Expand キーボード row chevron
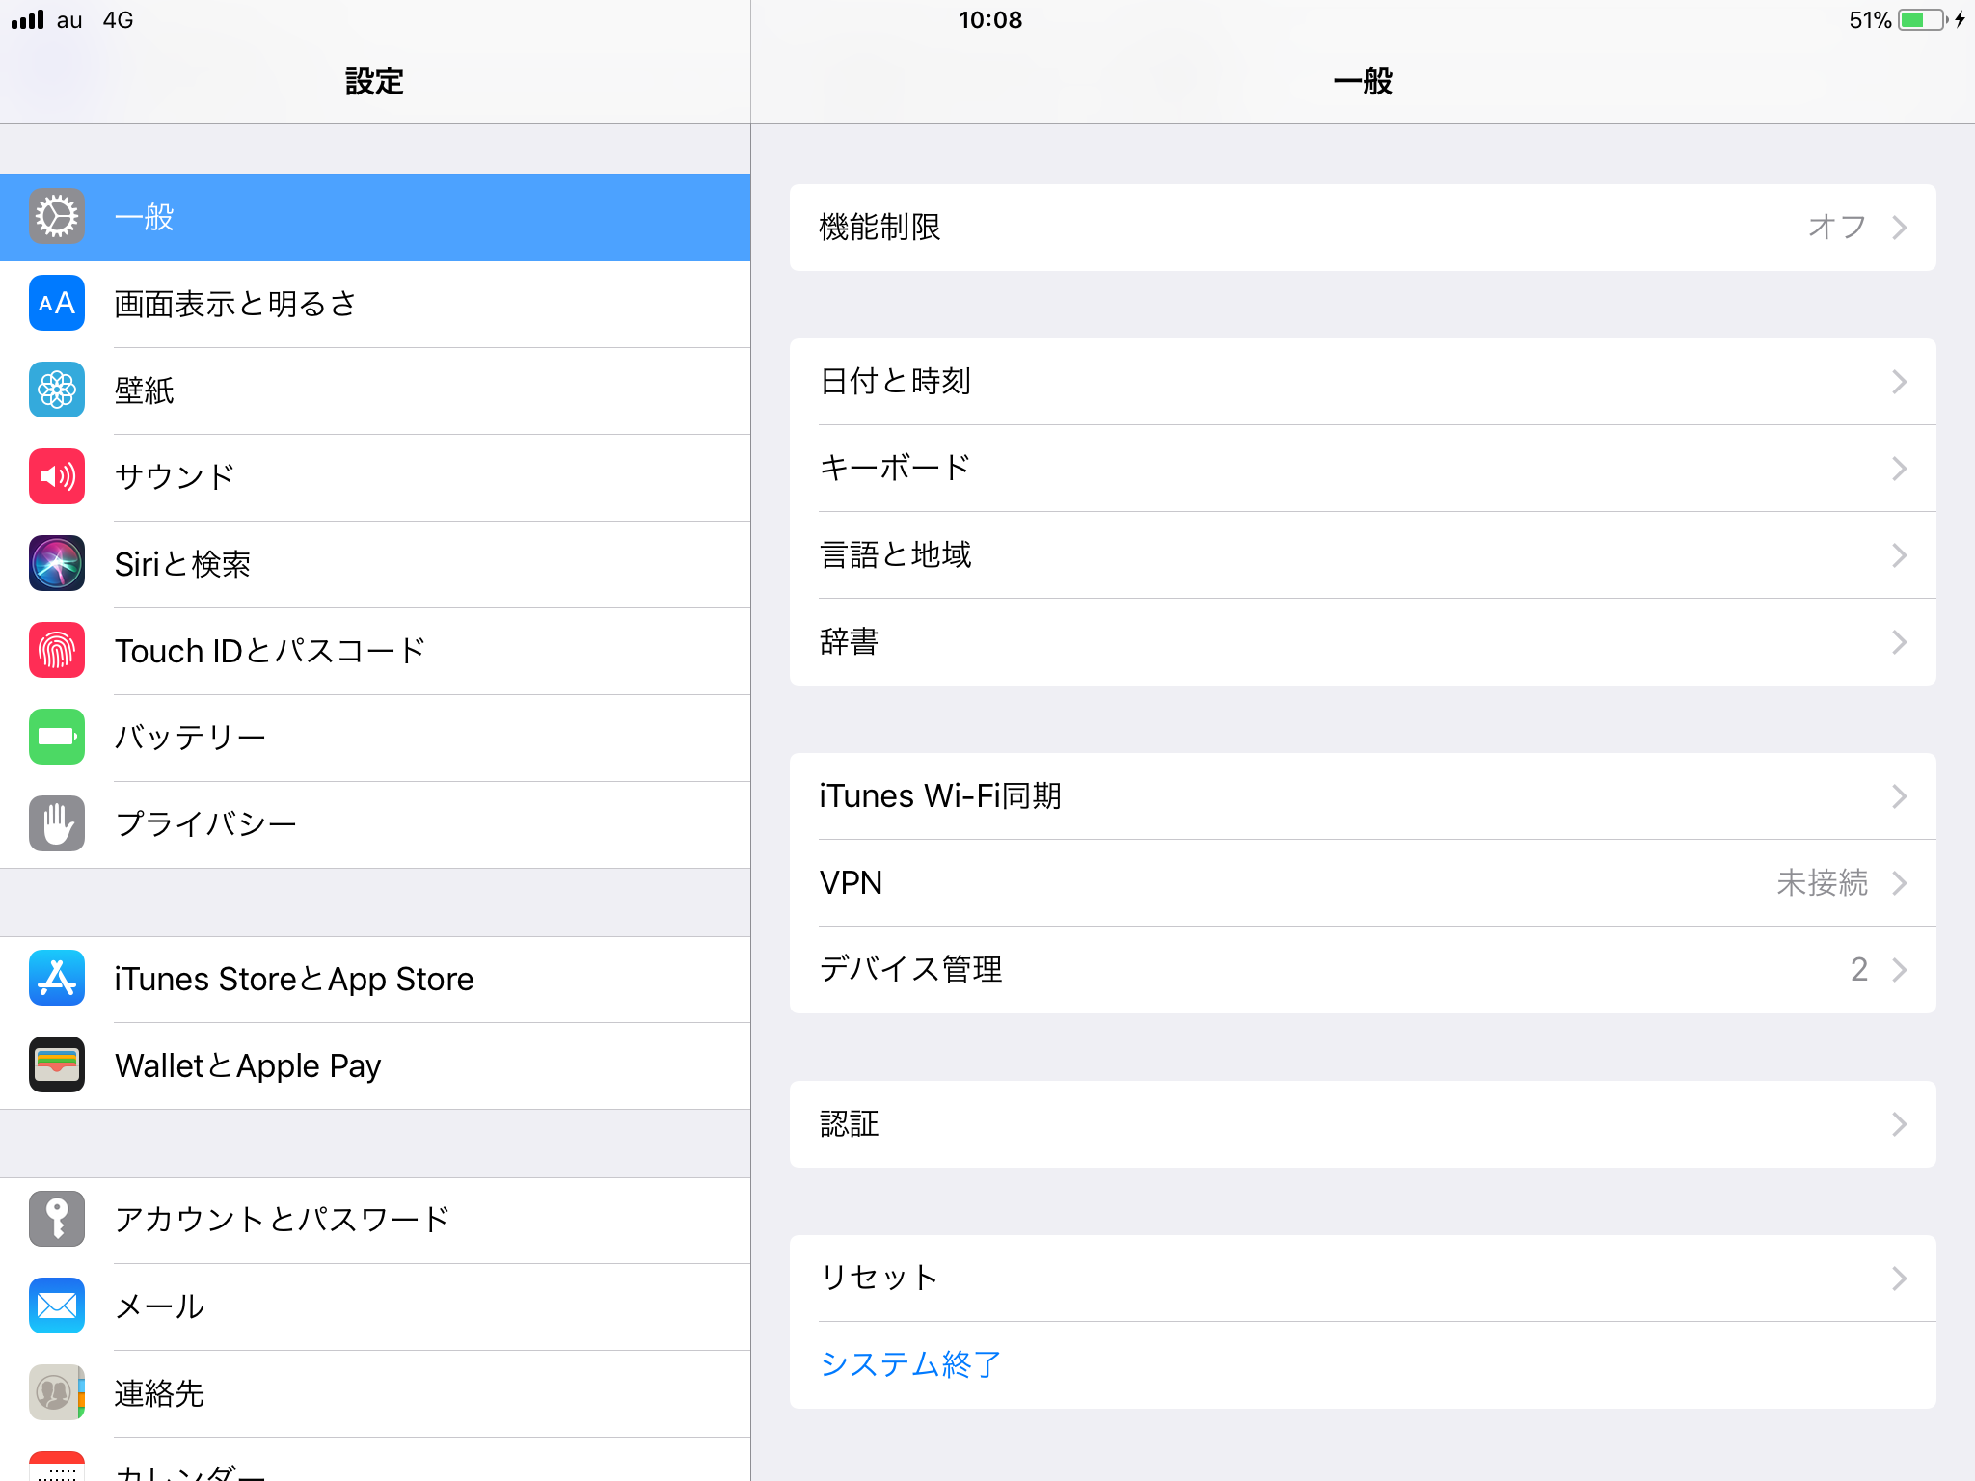 [x=1900, y=469]
